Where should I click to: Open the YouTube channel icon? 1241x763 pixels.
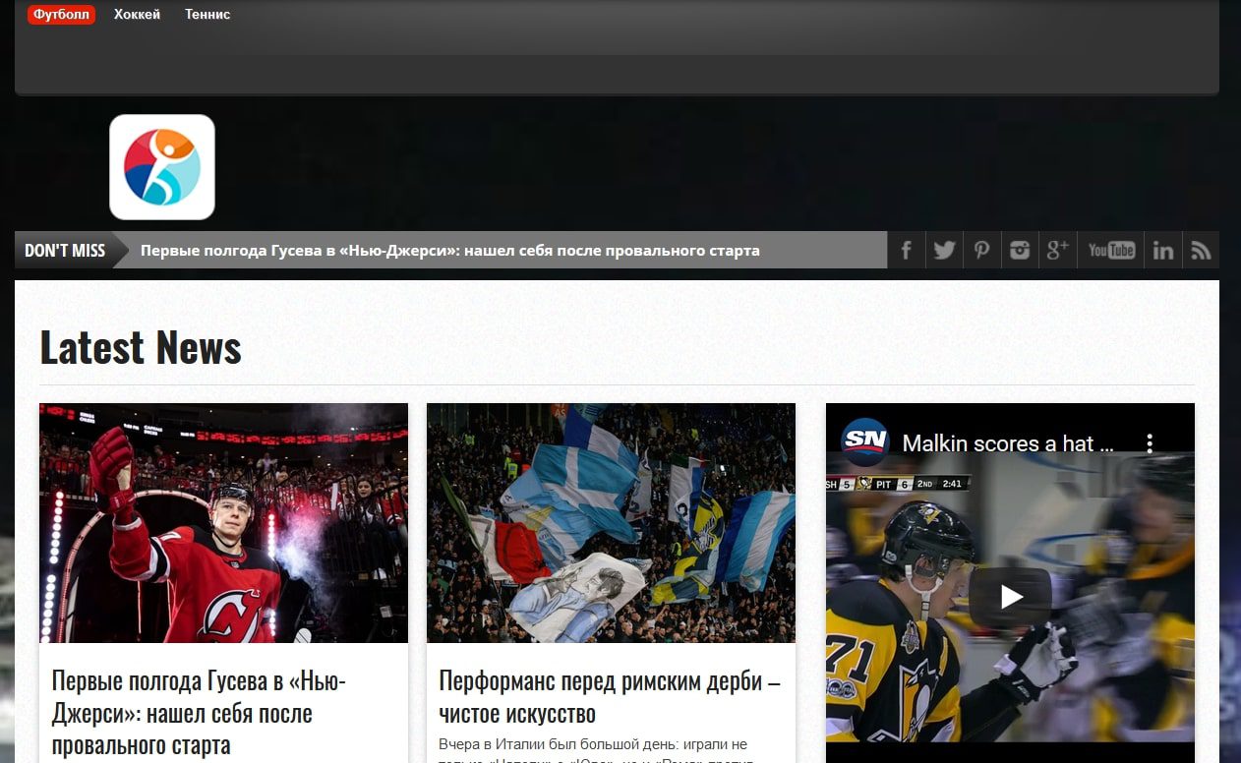tap(1111, 250)
